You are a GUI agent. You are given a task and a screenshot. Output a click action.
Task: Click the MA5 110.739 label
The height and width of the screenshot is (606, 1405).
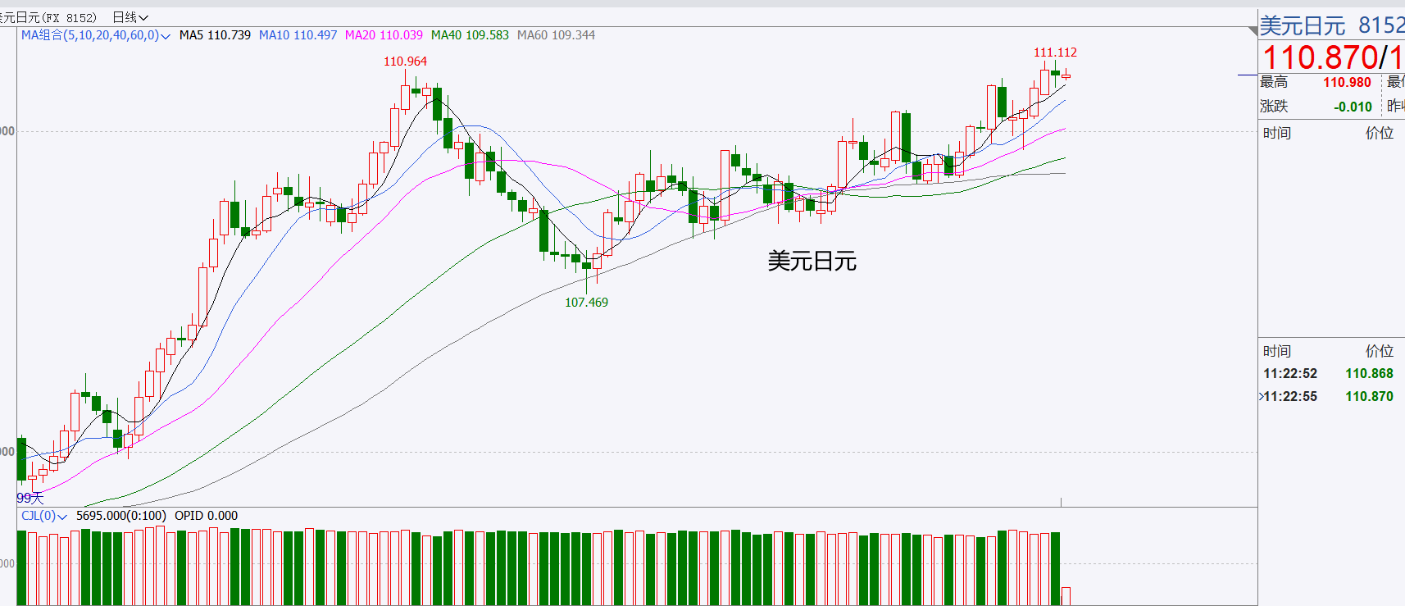point(215,35)
